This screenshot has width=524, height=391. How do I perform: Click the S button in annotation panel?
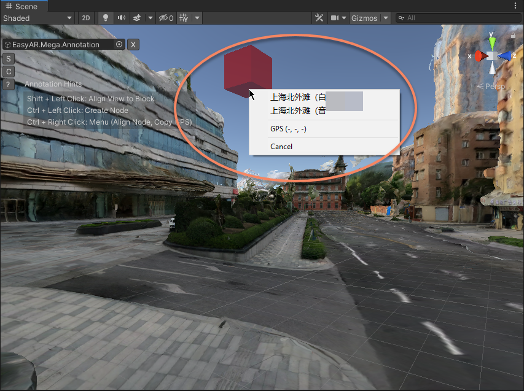(x=9, y=58)
